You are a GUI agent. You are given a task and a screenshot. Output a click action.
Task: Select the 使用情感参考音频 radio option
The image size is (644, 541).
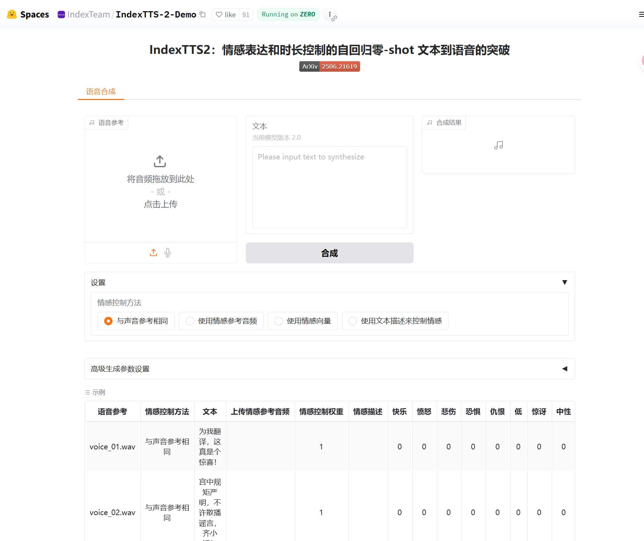pos(190,321)
